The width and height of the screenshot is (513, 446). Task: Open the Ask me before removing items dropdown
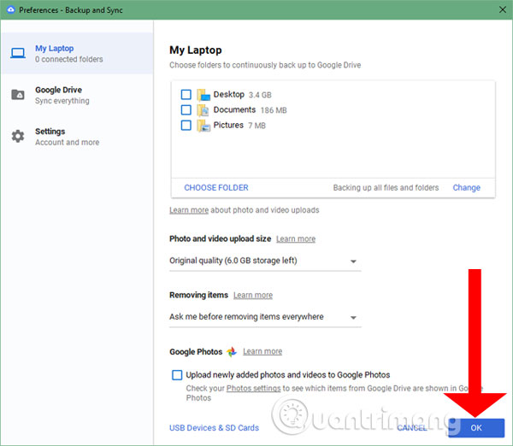pos(265,317)
